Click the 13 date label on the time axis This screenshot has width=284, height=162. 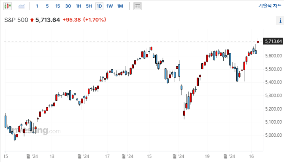[52, 156]
